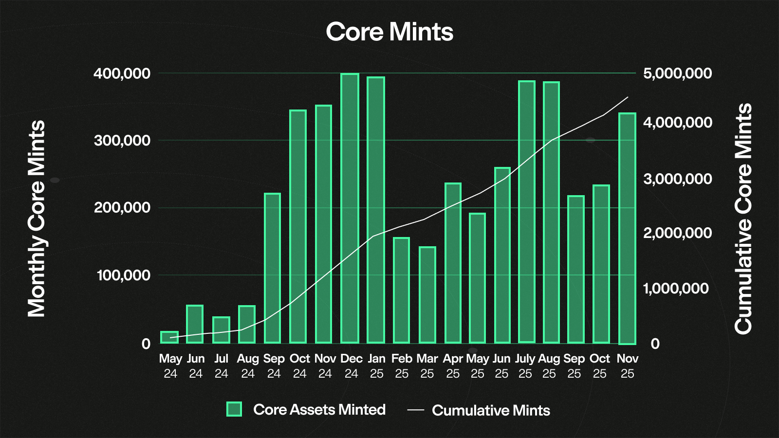Click the Monthly Core Mints axis title
Viewport: 779px width, 438px height.
click(37, 219)
